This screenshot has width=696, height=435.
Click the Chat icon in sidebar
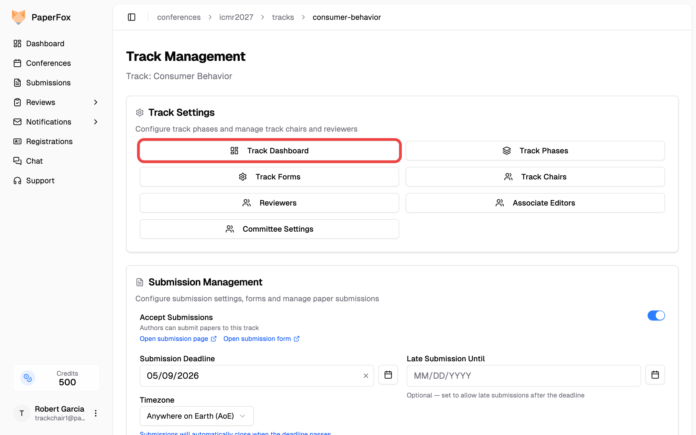[x=17, y=161]
